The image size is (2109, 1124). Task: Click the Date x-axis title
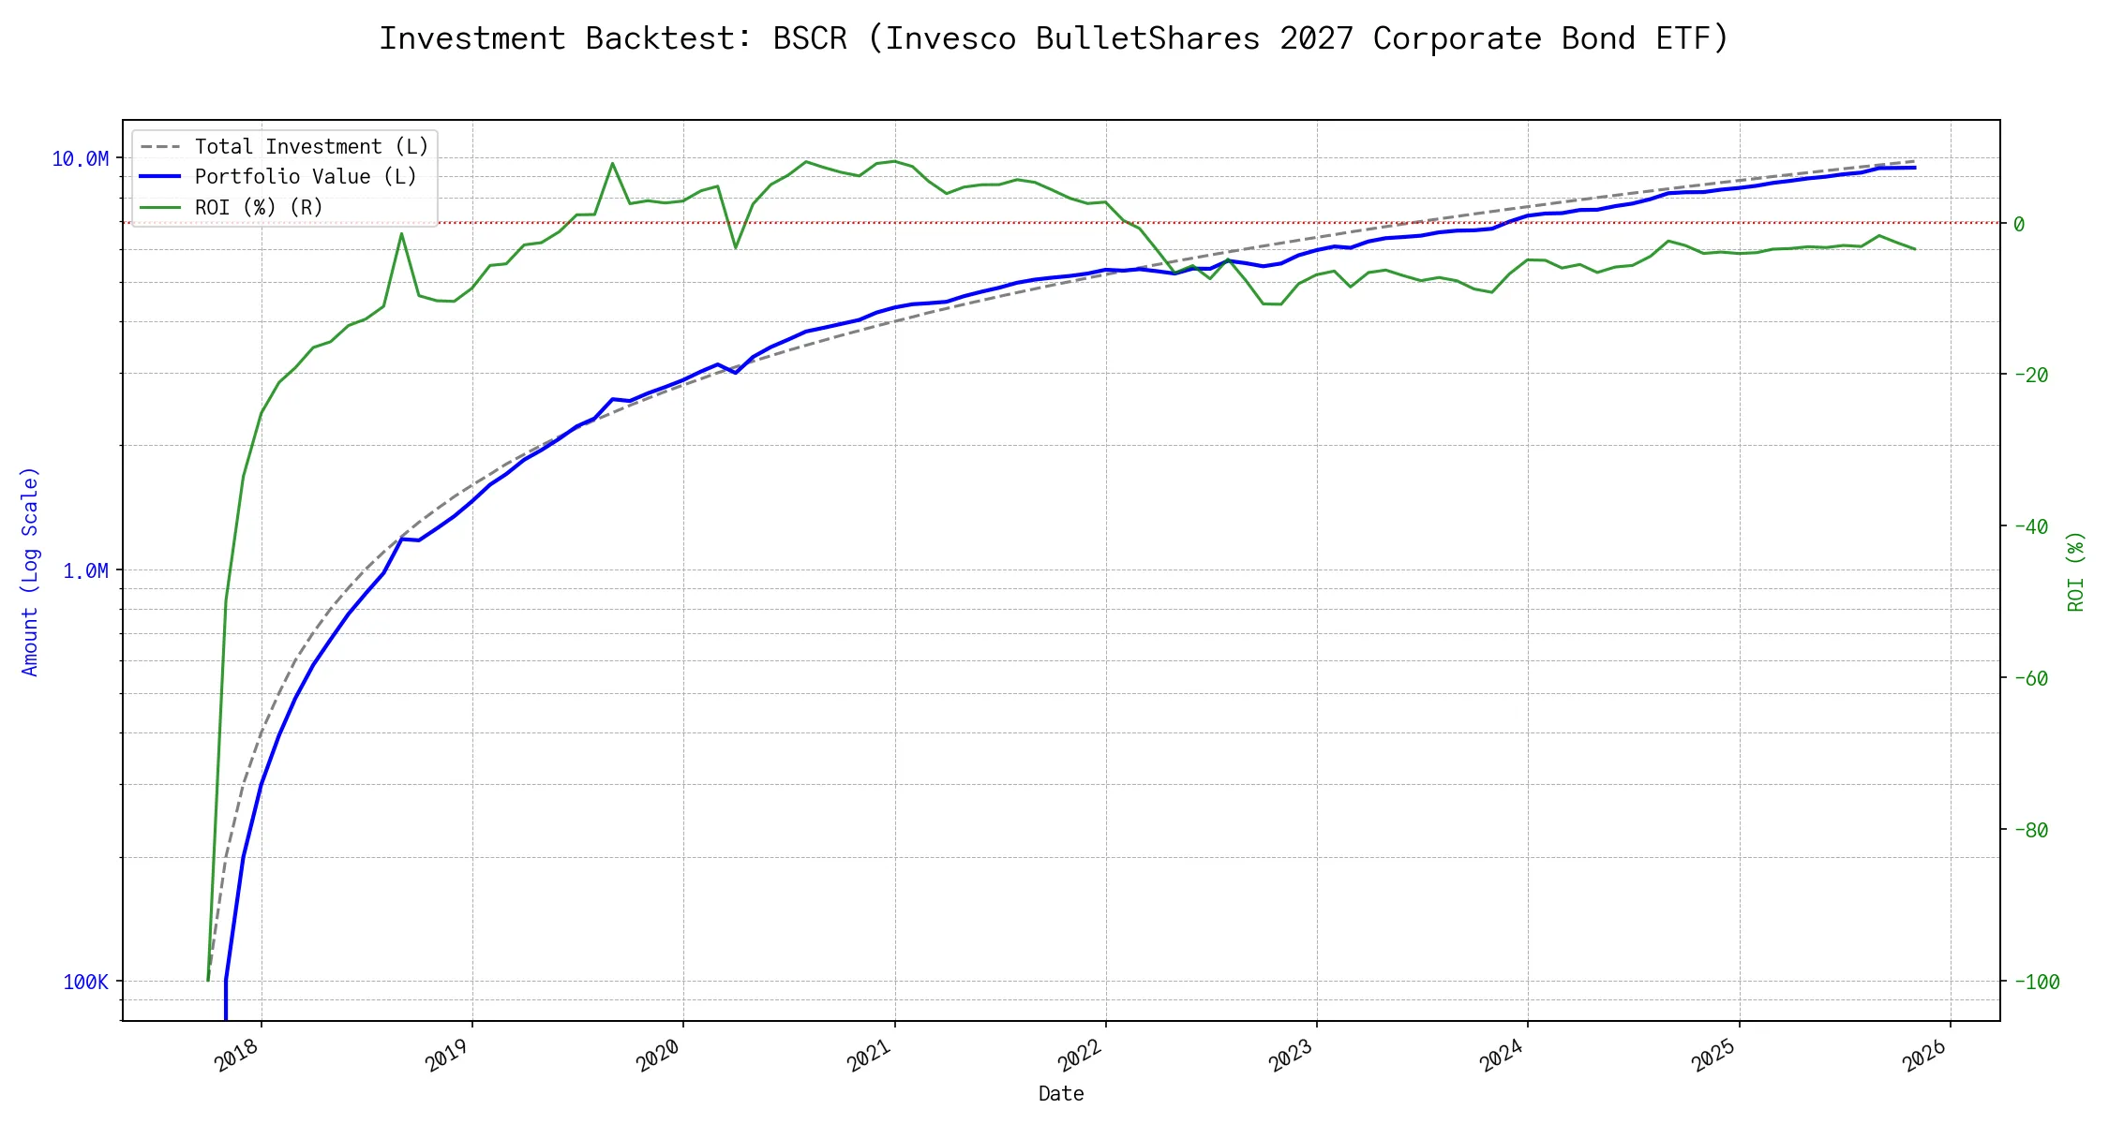coord(1061,1094)
